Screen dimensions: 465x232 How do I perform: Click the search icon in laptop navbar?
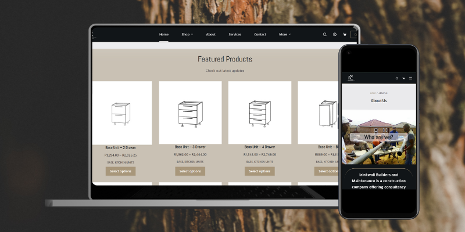click(x=325, y=35)
